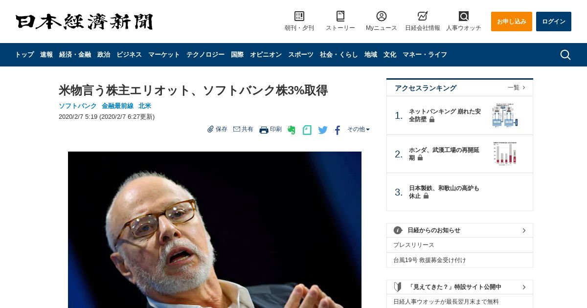This screenshot has height=308, width=587.
Task: Click the 保存 paperclip save icon
Action: 210,129
